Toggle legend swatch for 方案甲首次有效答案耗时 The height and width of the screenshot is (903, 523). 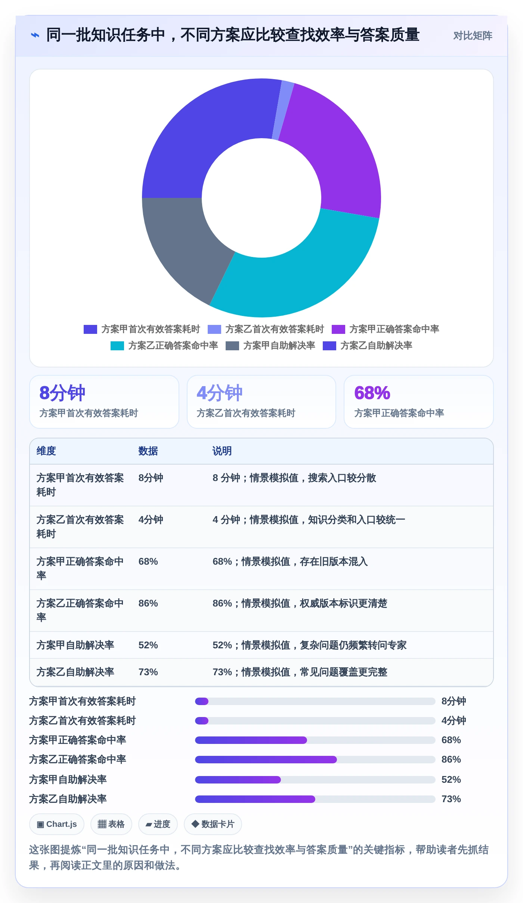90,329
